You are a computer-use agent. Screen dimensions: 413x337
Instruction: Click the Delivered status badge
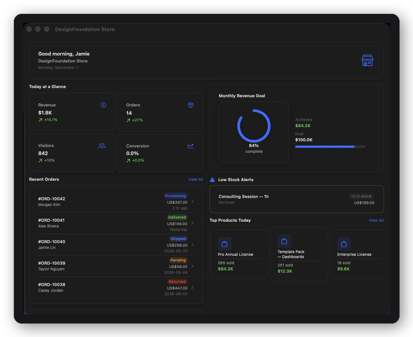pyautogui.click(x=177, y=217)
